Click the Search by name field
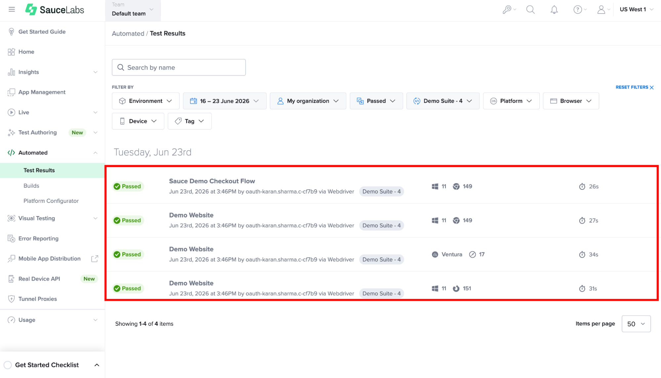This screenshot has height=378, width=661. pos(179,67)
